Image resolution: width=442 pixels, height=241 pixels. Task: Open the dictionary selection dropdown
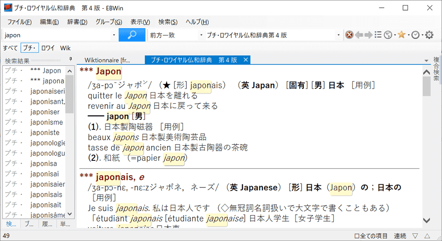point(339,35)
